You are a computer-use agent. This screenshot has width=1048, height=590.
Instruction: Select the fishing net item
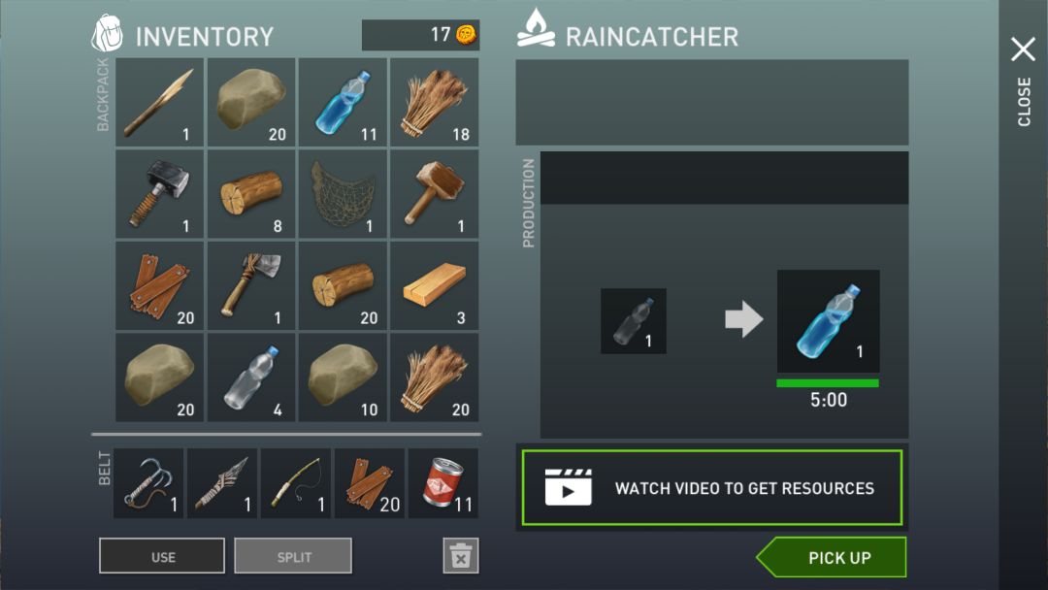coord(343,194)
